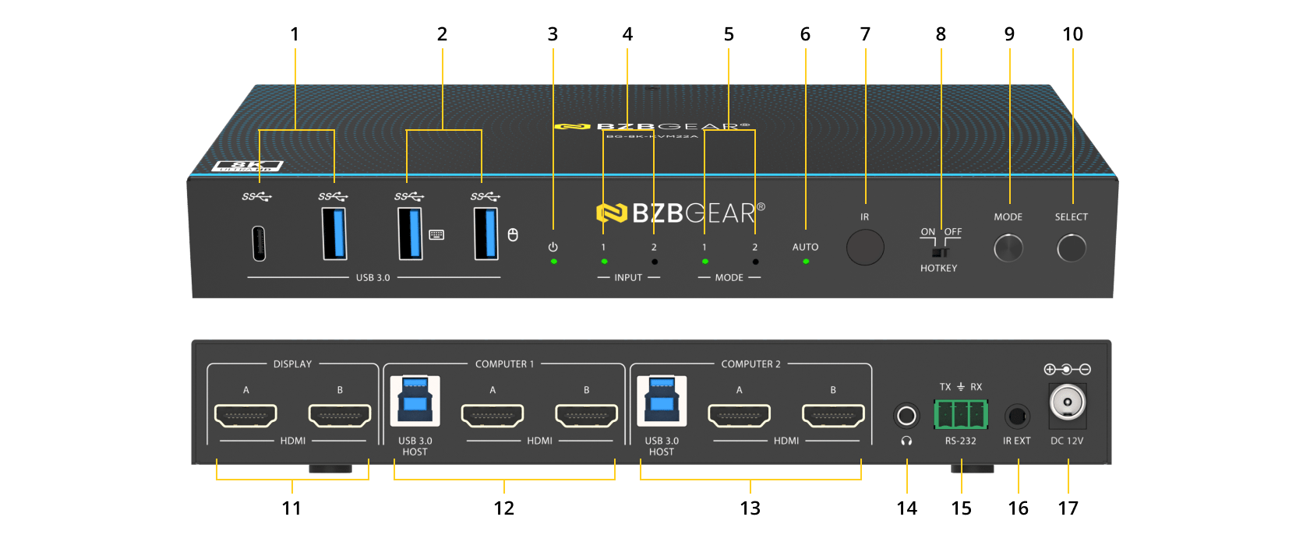Click the small keyboard icon
The height and width of the screenshot is (545, 1303).
coord(436,234)
